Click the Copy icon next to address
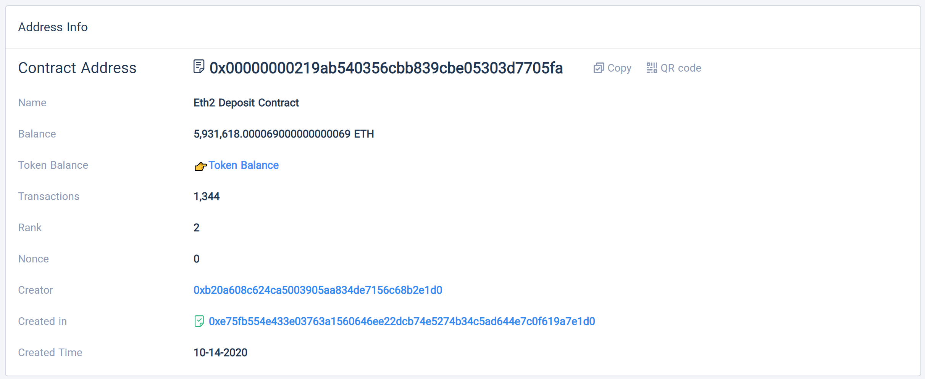925x379 pixels. [599, 68]
